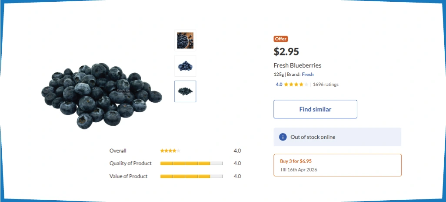Select the second blueberries thumbnail

185,66
